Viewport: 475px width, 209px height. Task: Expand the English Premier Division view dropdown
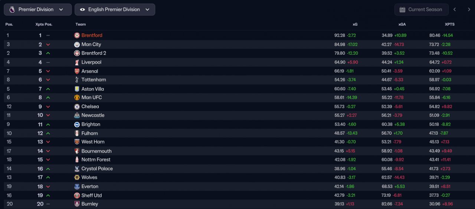click(115, 10)
